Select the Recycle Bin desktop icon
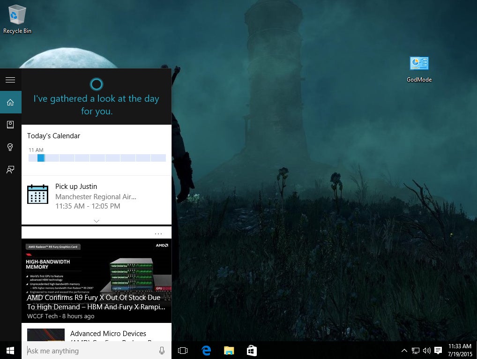477x359 pixels. click(17, 19)
